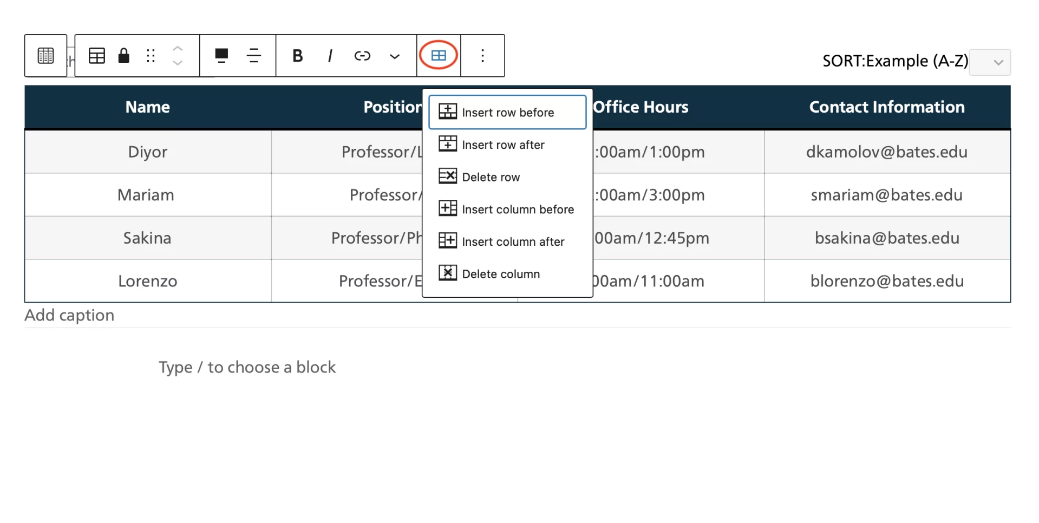Image resolution: width=1039 pixels, height=523 pixels.
Task: Open the SORT Example (A-Z) dropdown
Action: (x=990, y=62)
